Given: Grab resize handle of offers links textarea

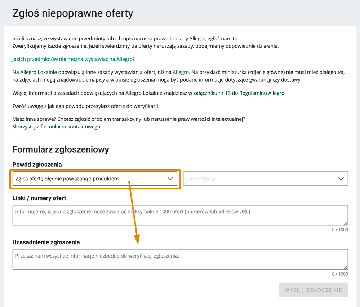Looking at the screenshot, I should pos(346,223).
